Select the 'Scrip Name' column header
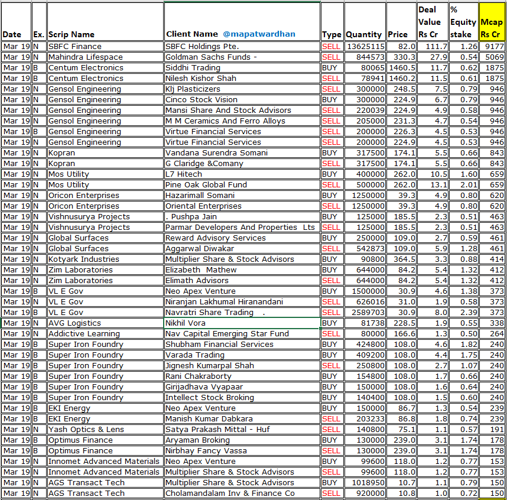This screenshot has height=500, width=507. 105,22
